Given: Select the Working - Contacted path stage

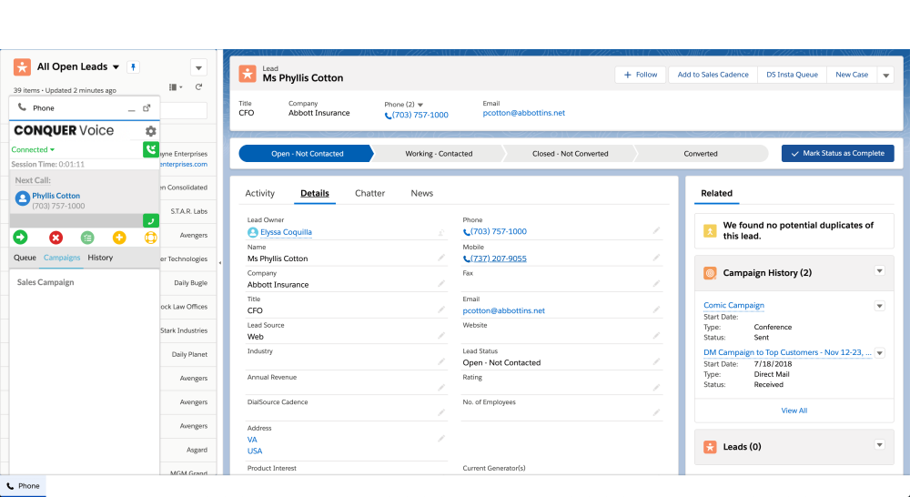Looking at the screenshot, I should [x=439, y=154].
